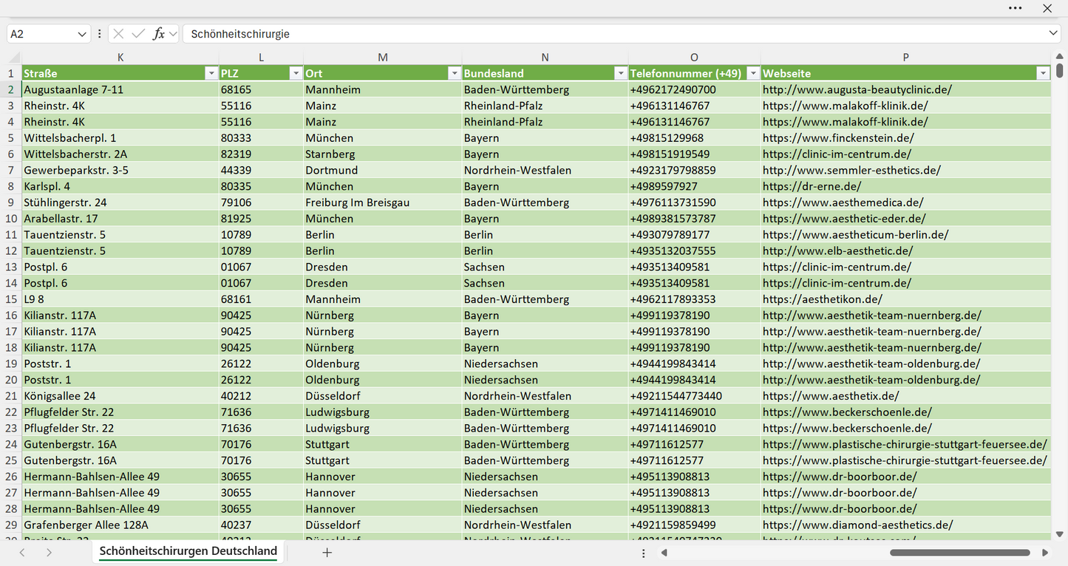This screenshot has height=566, width=1068.
Task: Click the previous sheet navigation arrow
Action: pyautogui.click(x=22, y=552)
